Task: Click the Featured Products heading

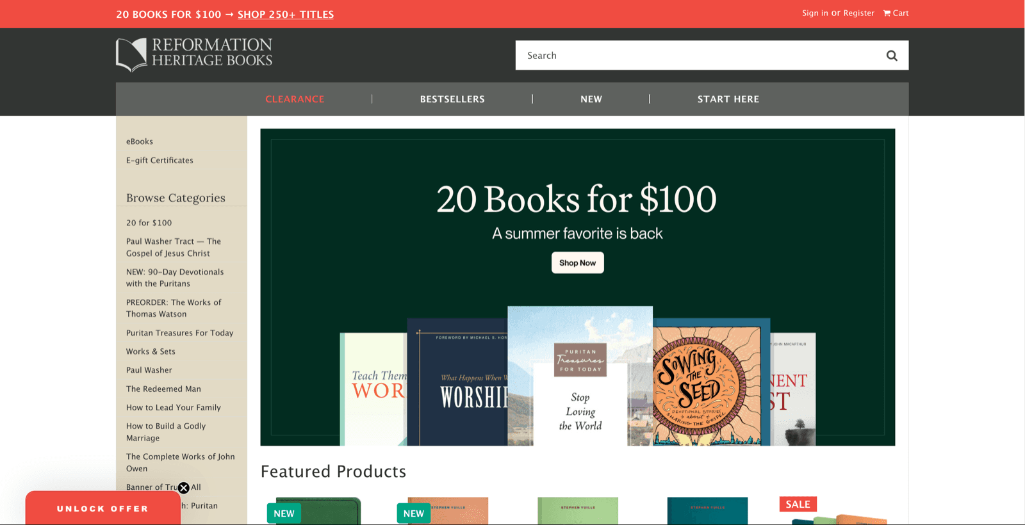Action: tap(333, 472)
